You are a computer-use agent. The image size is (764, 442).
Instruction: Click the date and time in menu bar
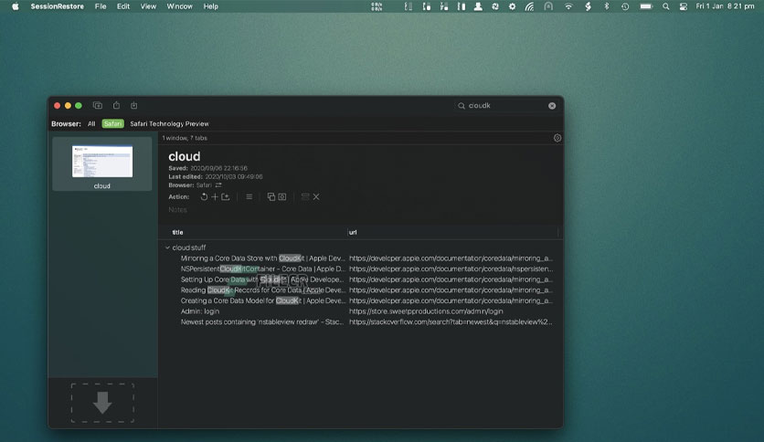click(725, 6)
